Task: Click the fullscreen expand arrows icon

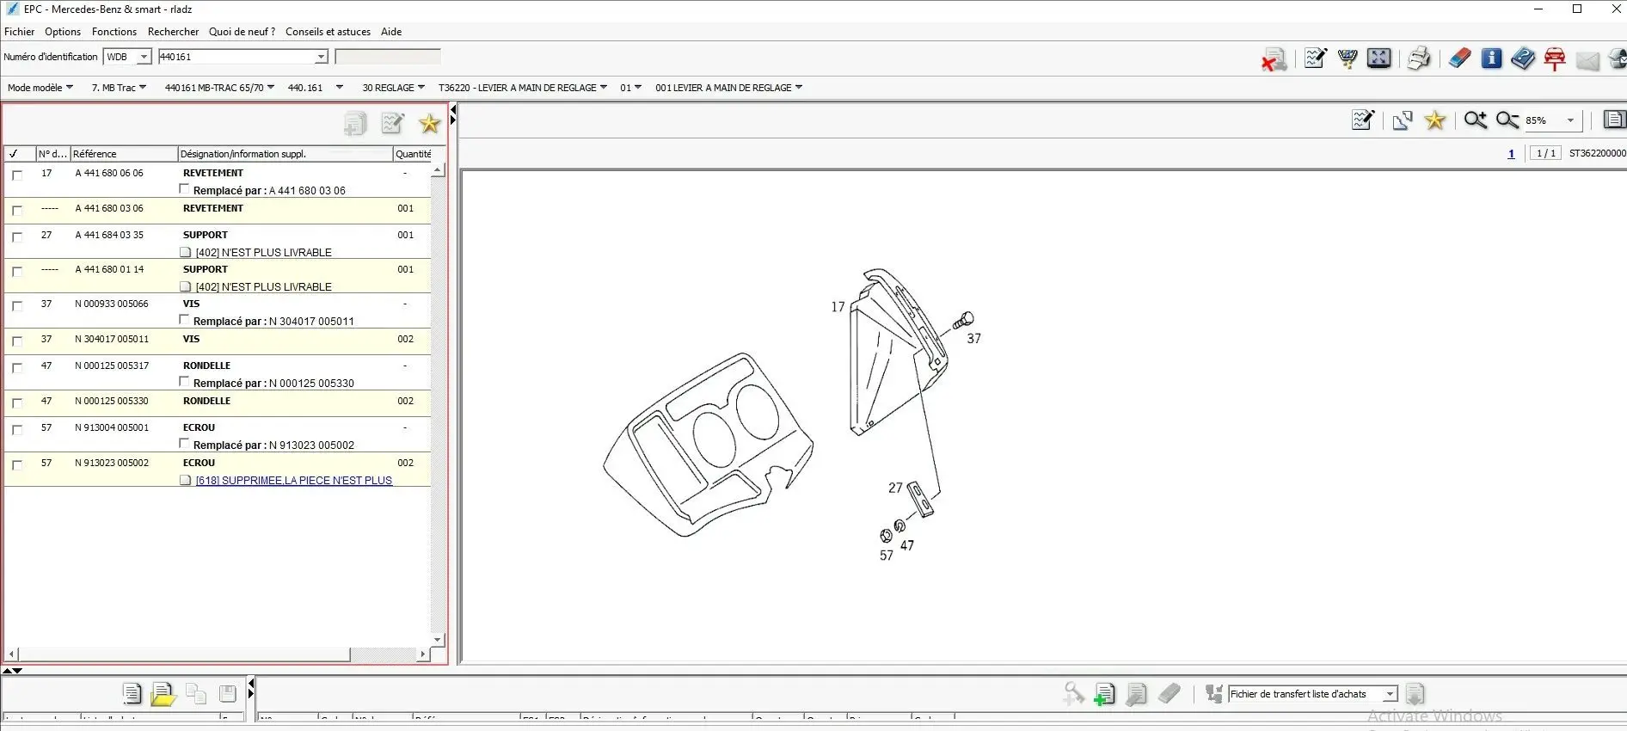Action: click(1378, 58)
